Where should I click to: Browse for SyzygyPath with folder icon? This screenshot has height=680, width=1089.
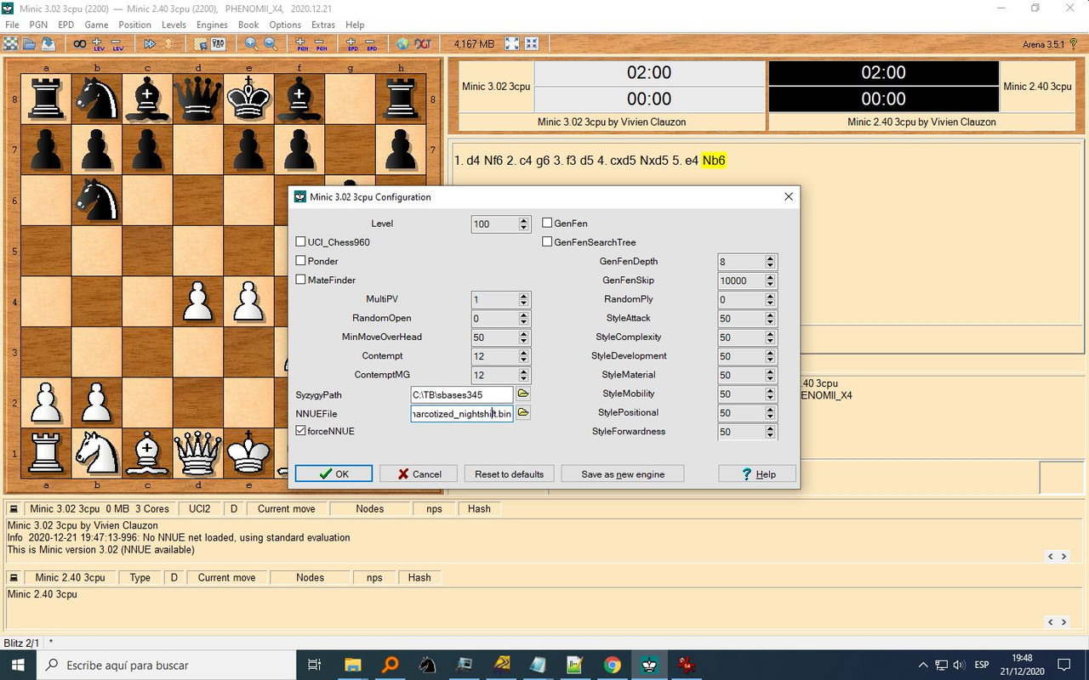[523, 394]
